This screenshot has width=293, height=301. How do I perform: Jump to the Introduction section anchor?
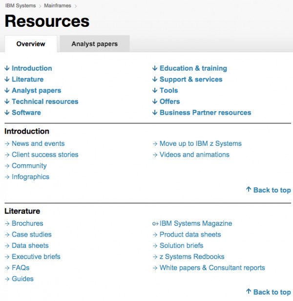click(32, 68)
